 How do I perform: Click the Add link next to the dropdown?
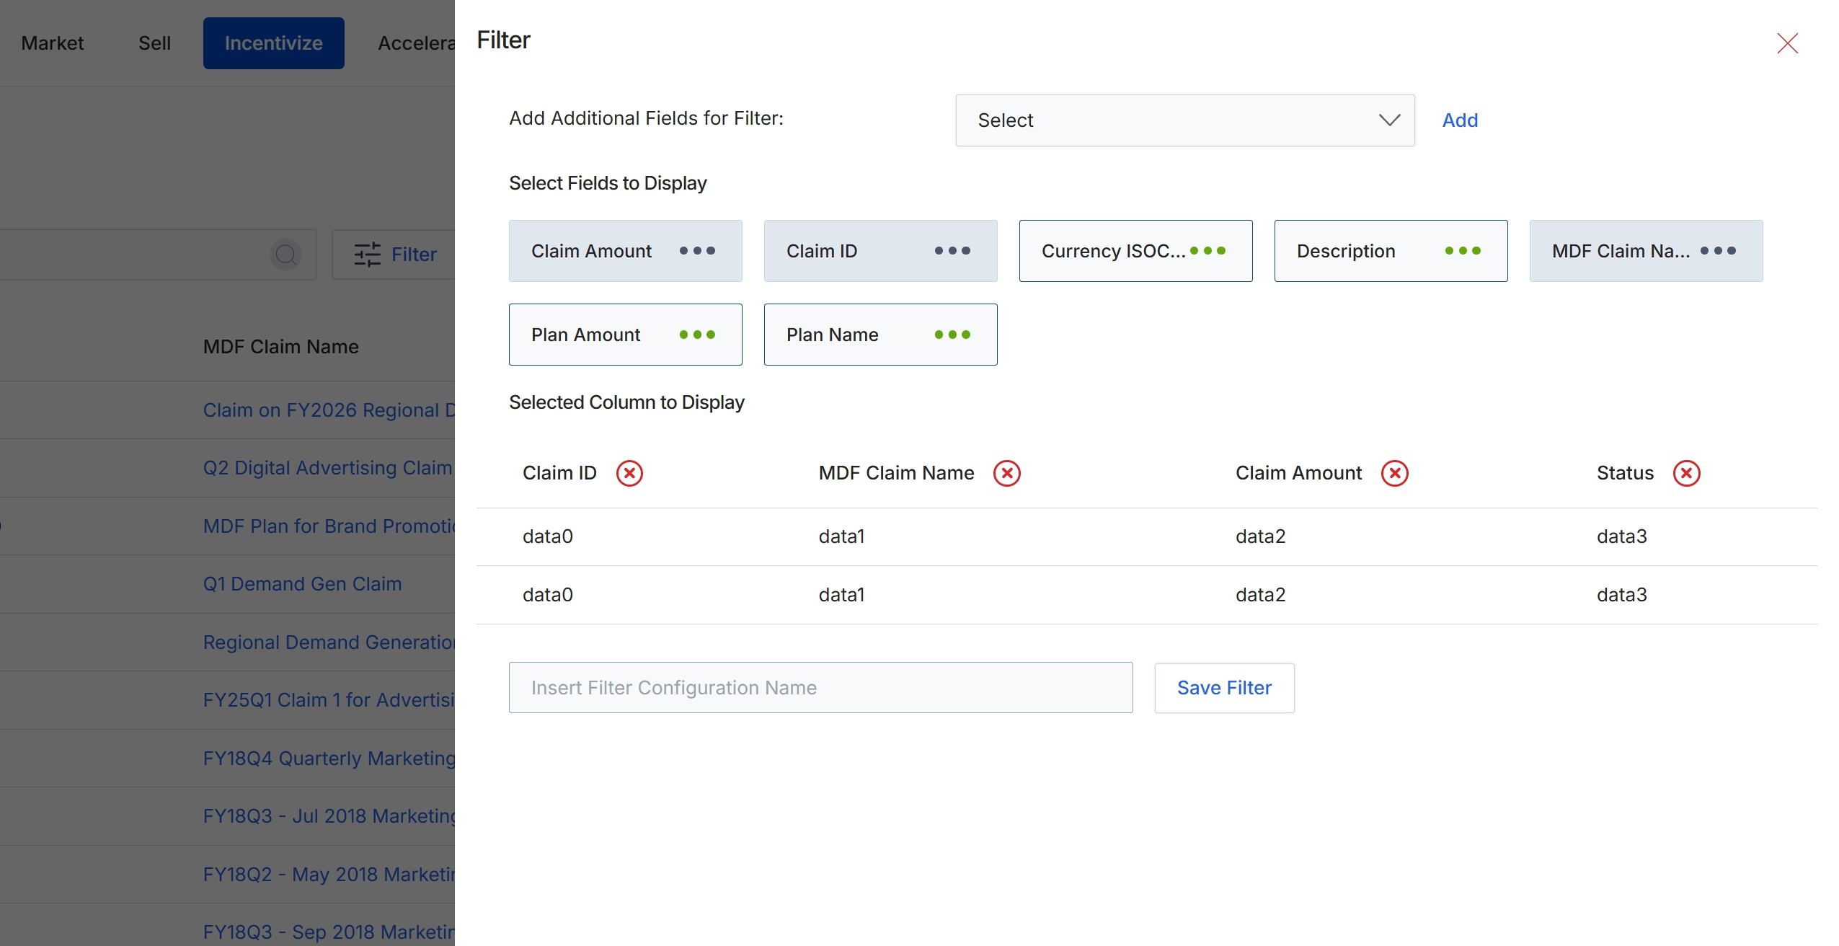(1460, 120)
